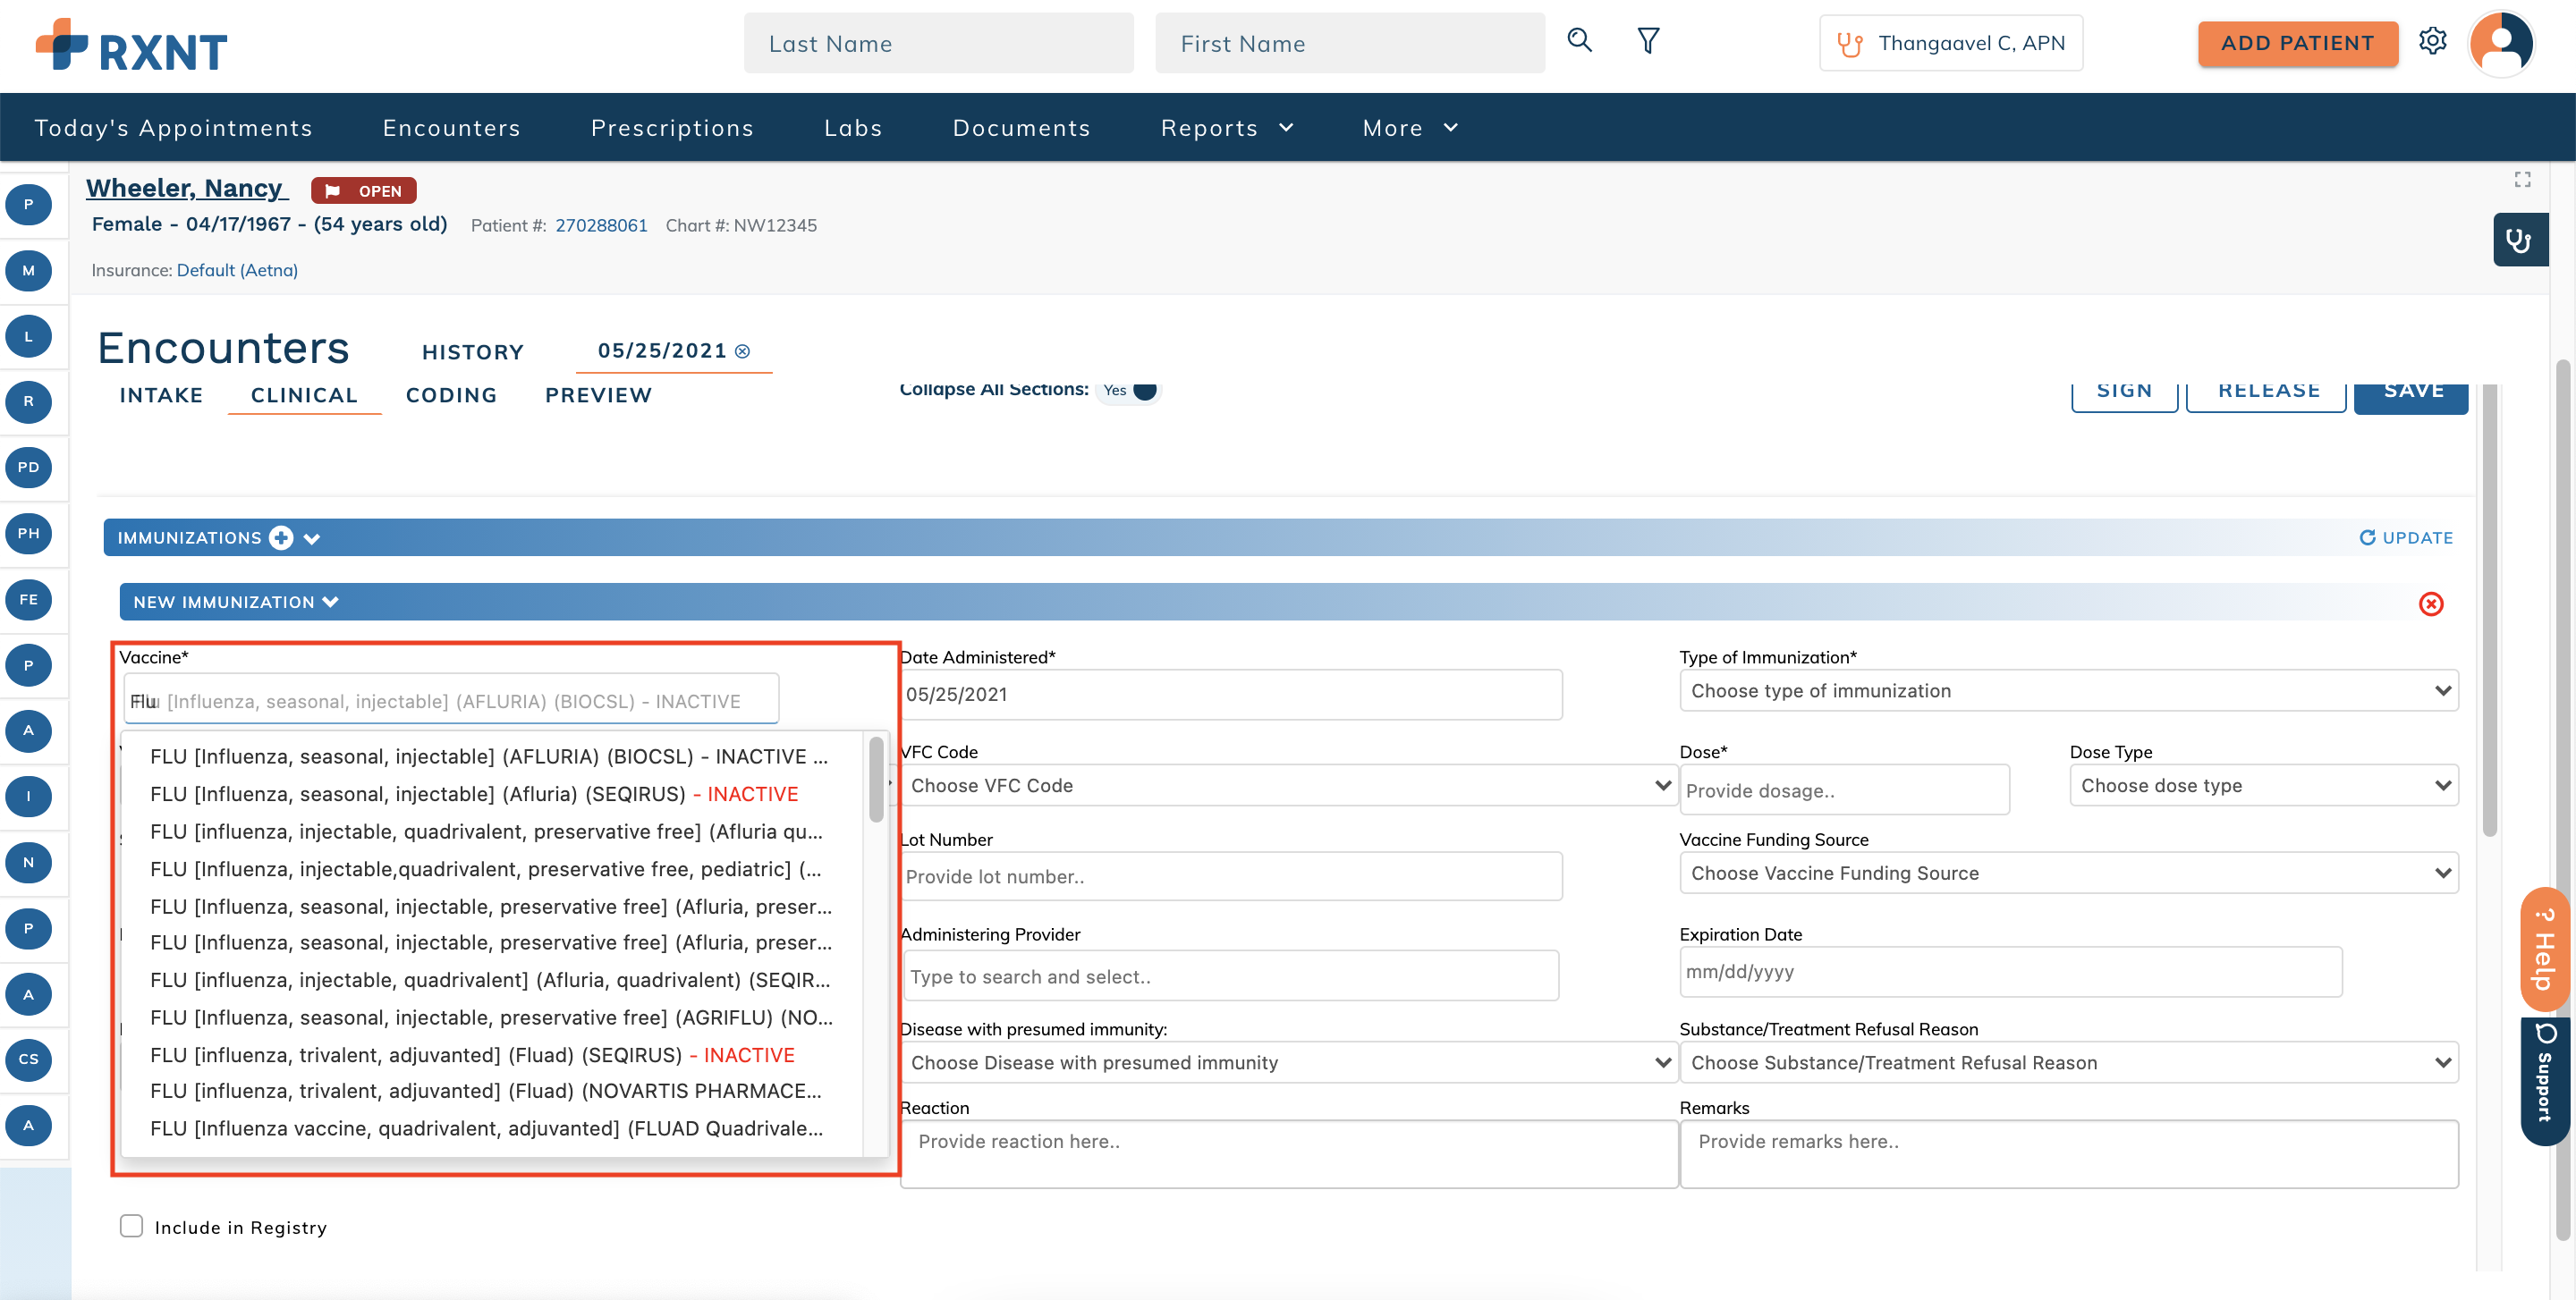Viewport: 2576px width, 1300px height.
Task: Switch to PREVIEW tab
Action: click(598, 394)
